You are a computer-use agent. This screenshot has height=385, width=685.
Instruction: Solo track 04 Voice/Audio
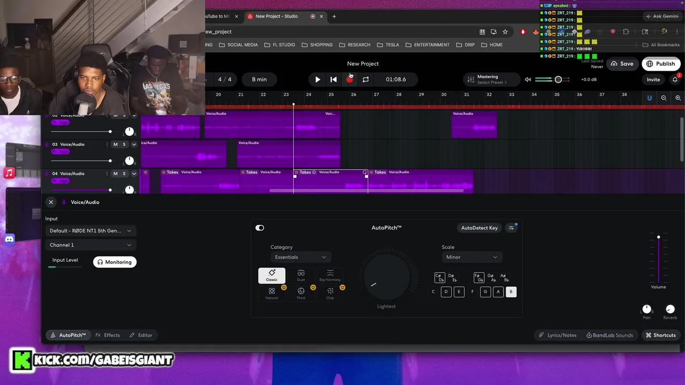[124, 174]
